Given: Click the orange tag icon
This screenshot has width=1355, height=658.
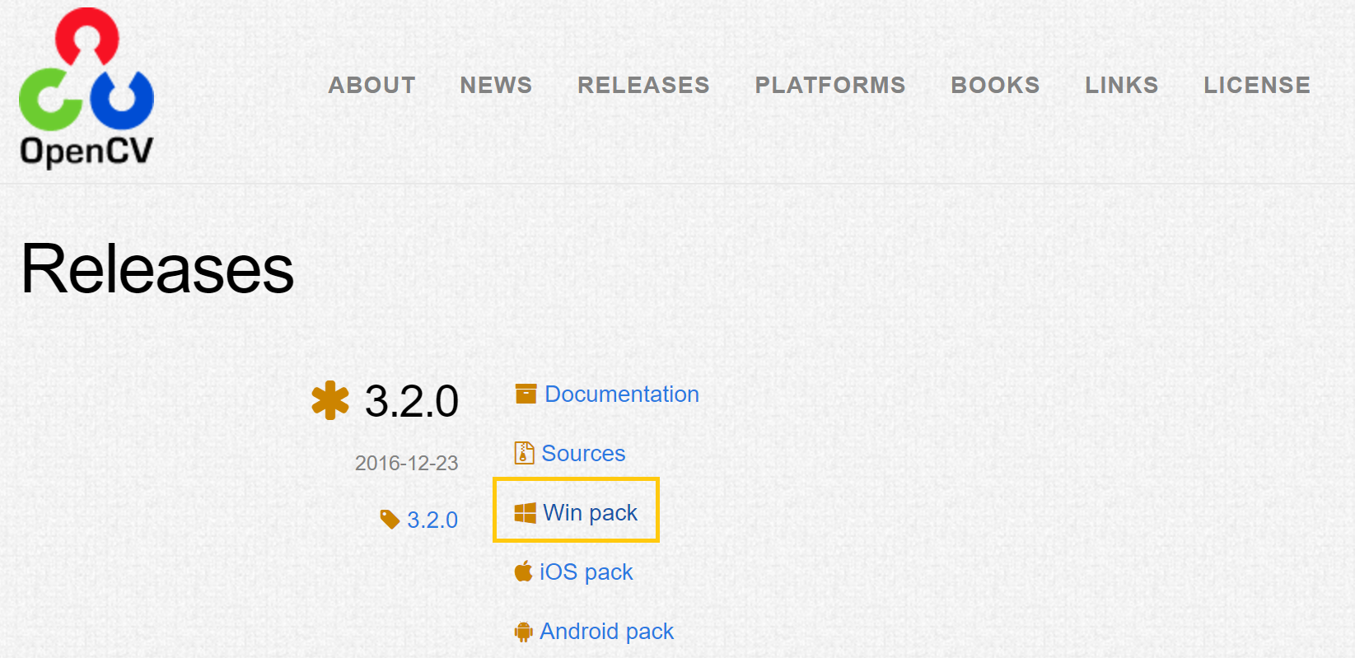Looking at the screenshot, I should [390, 519].
